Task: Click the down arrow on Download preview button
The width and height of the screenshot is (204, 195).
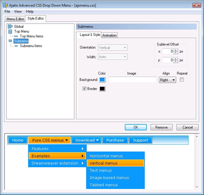Action: (97, 140)
